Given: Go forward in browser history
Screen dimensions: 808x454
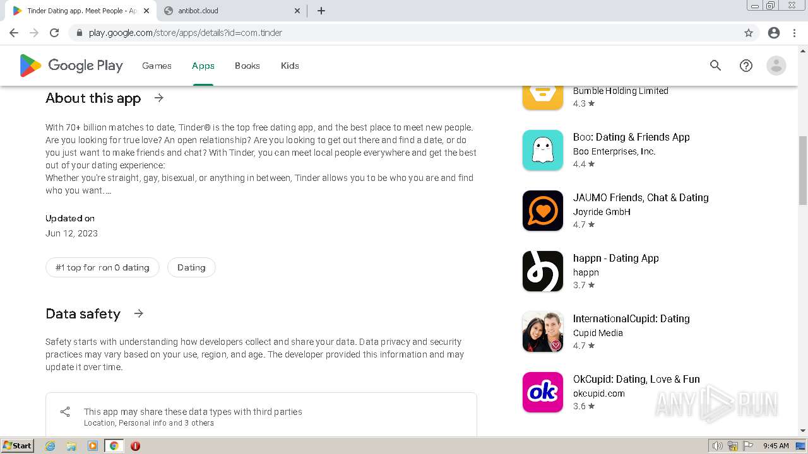Looking at the screenshot, I should coord(34,33).
